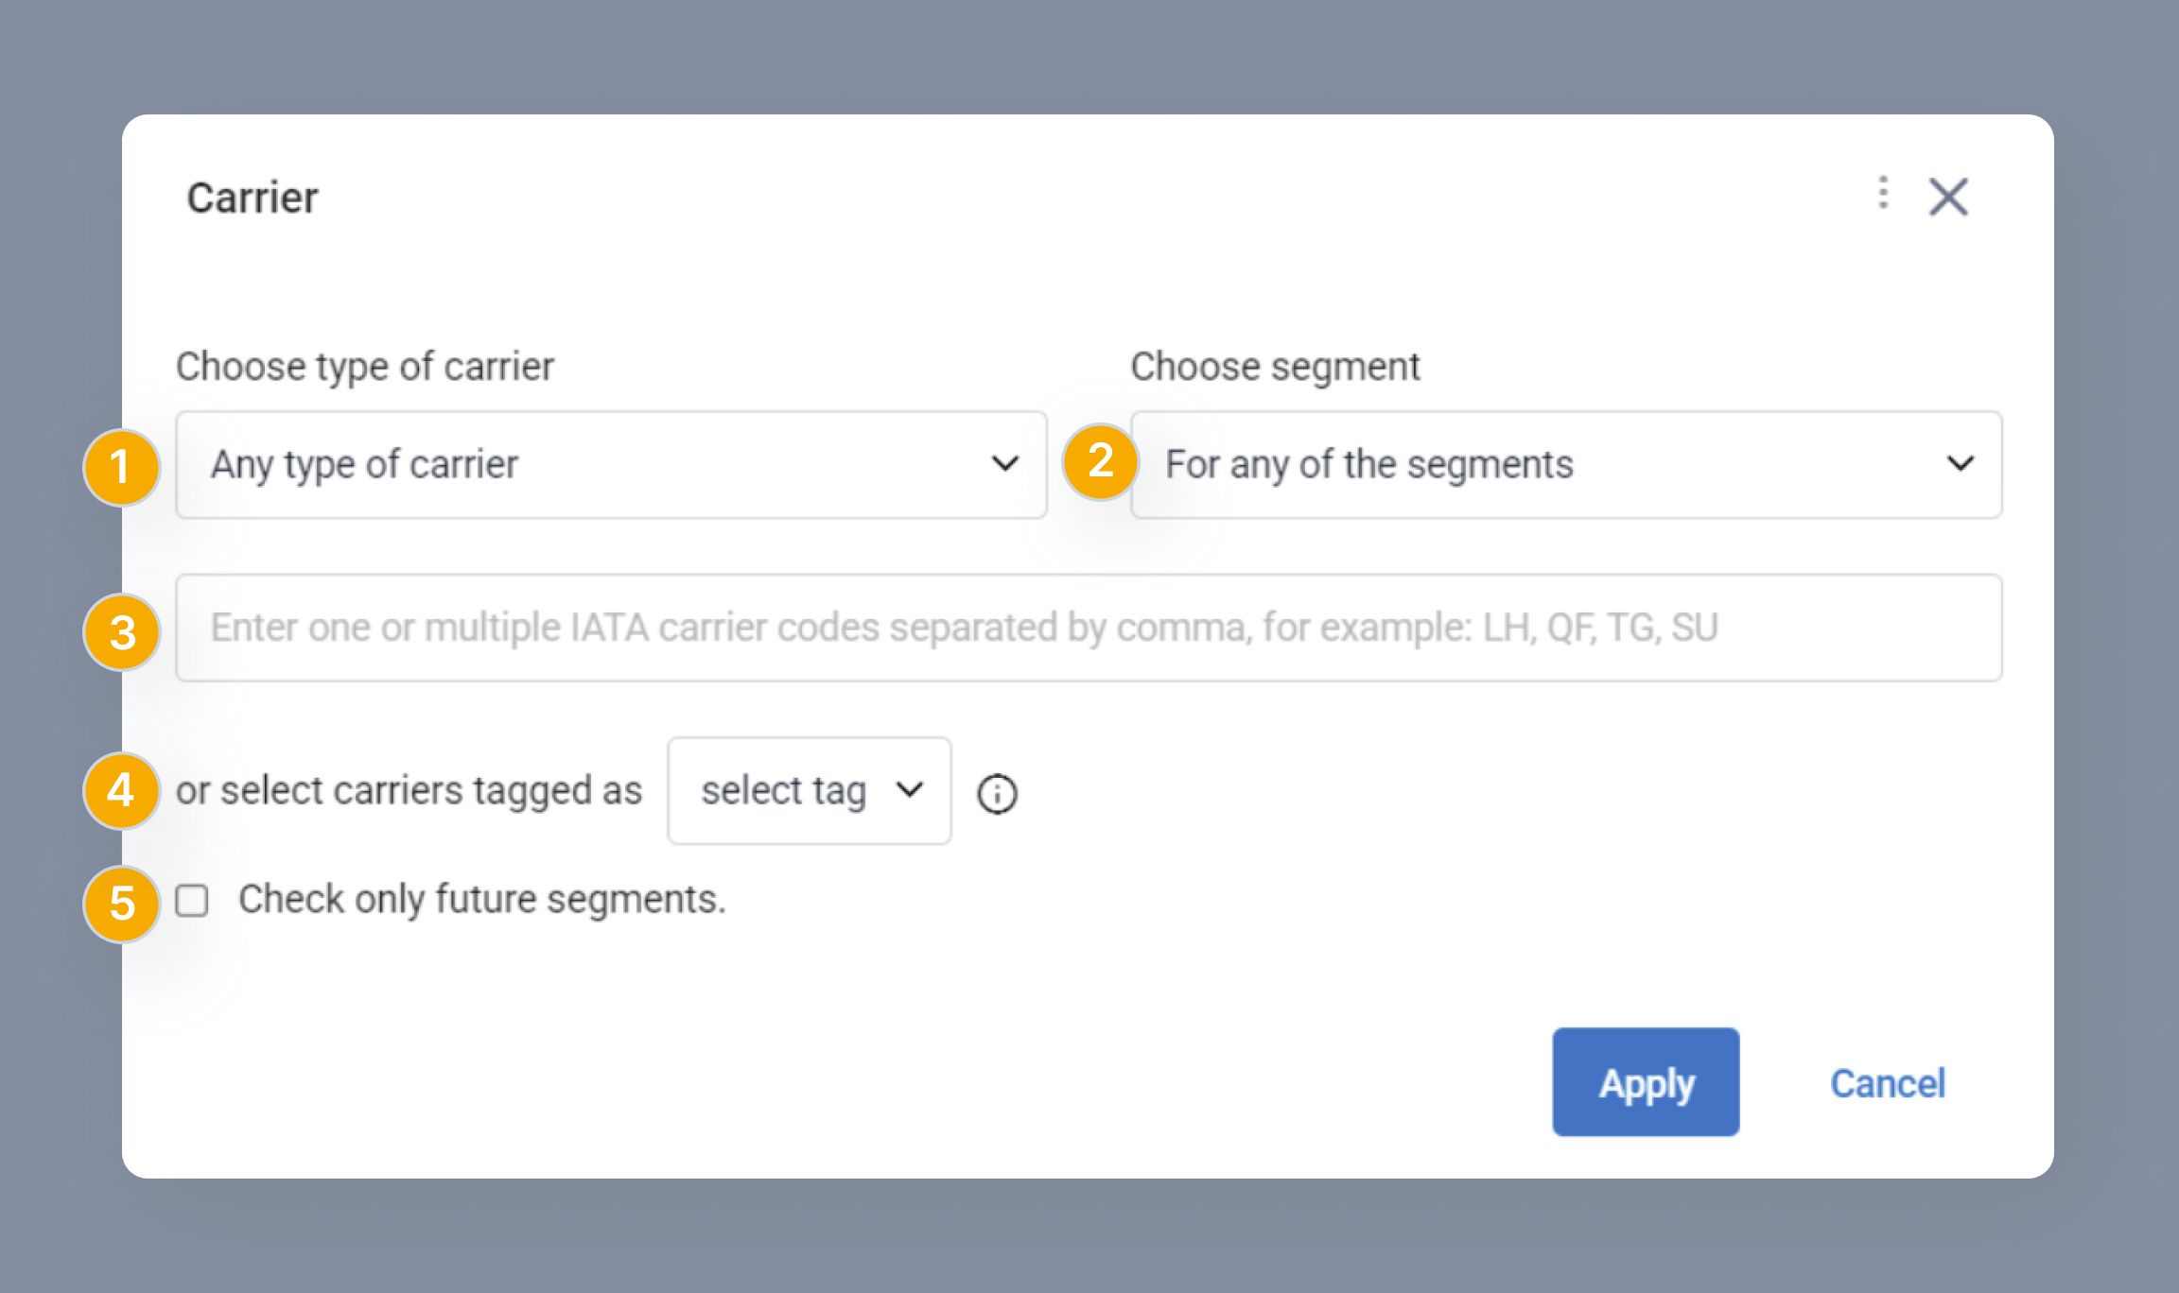
Task: Click orange step marker number 4
Action: 120,790
